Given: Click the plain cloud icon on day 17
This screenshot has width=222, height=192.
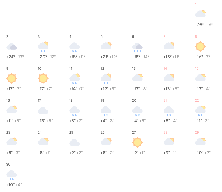Looking at the screenshot, I should [x=43, y=110].
